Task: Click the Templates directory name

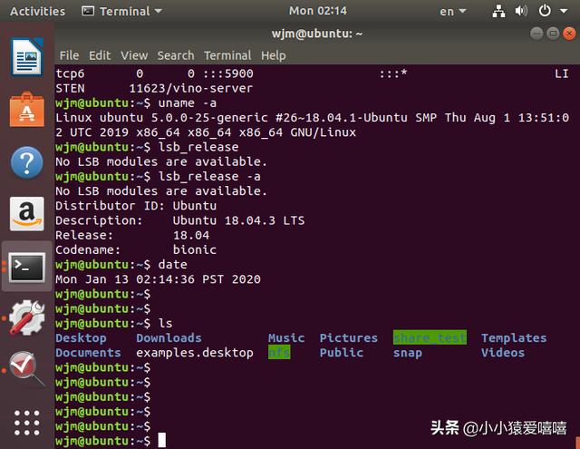Action: click(x=514, y=338)
